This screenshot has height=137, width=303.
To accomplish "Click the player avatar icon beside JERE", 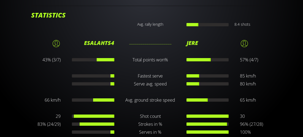I will 244,44.
